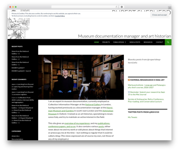Go to the Contact menu item
The height and width of the screenshot is (151, 179).
click(159, 42)
